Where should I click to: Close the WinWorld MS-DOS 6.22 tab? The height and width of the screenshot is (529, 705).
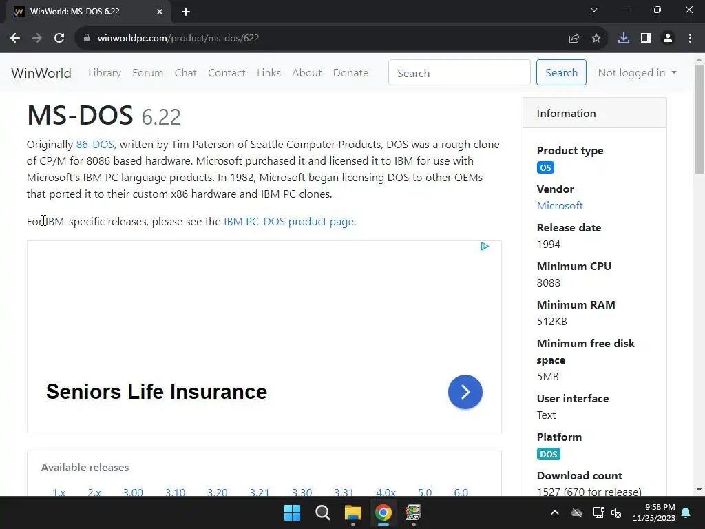[160, 12]
